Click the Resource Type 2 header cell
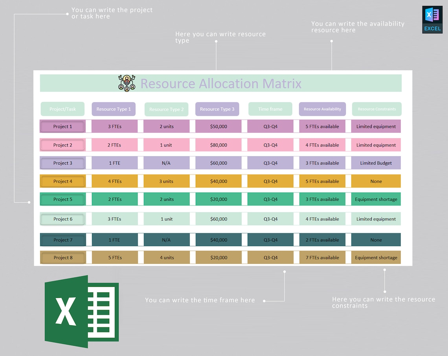Viewport: 448px width, 356px height. [x=166, y=109]
